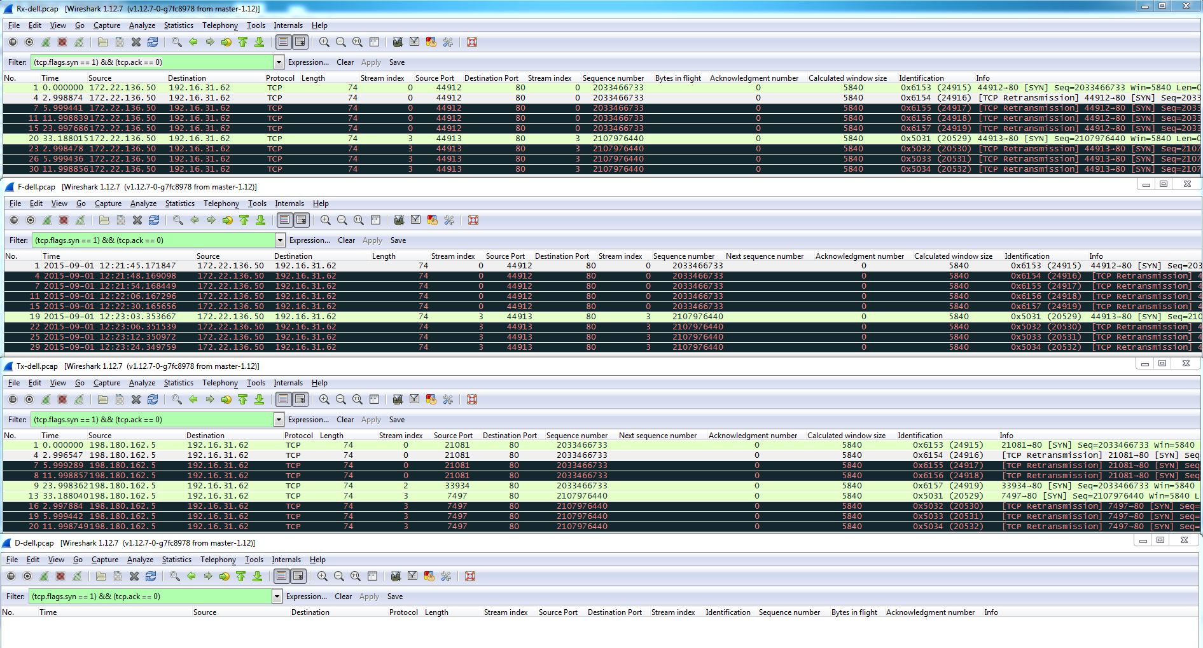Click the filter text field in F-dell.pcap window
Screen dimensions: 1203x648
tap(153, 240)
